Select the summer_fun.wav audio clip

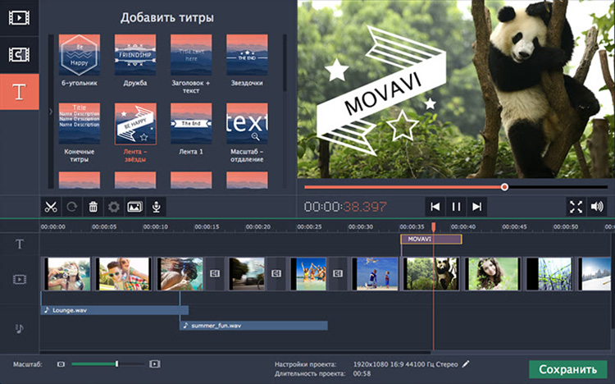(x=253, y=326)
